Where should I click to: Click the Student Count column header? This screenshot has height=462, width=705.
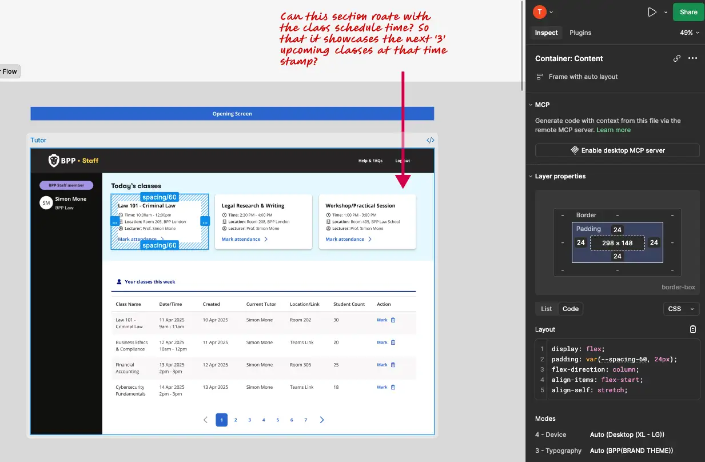tap(349, 304)
